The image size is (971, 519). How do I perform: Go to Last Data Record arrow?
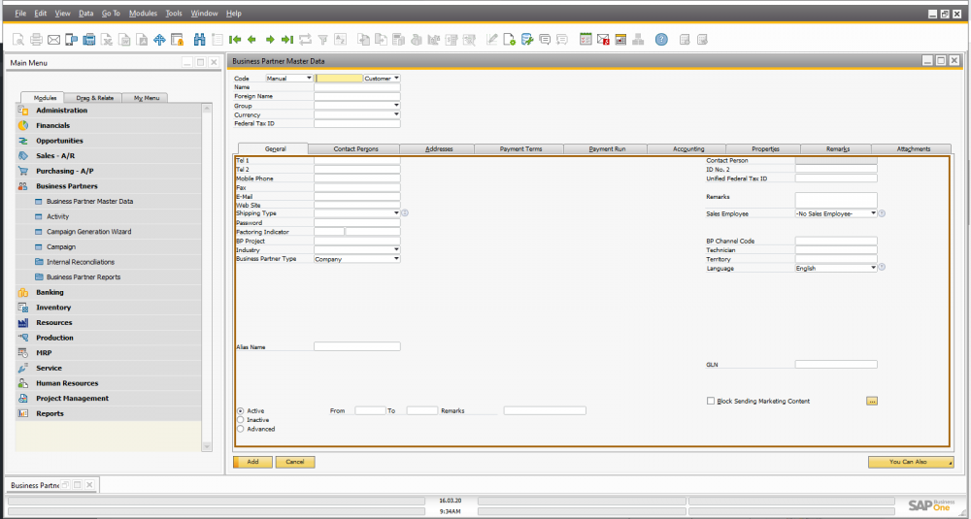(x=287, y=40)
